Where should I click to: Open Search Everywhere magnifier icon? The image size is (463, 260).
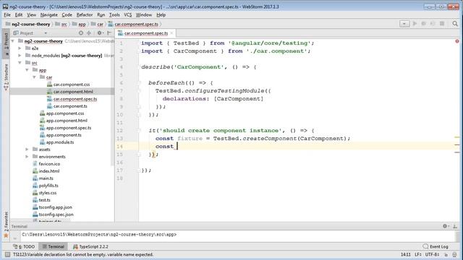click(x=455, y=24)
